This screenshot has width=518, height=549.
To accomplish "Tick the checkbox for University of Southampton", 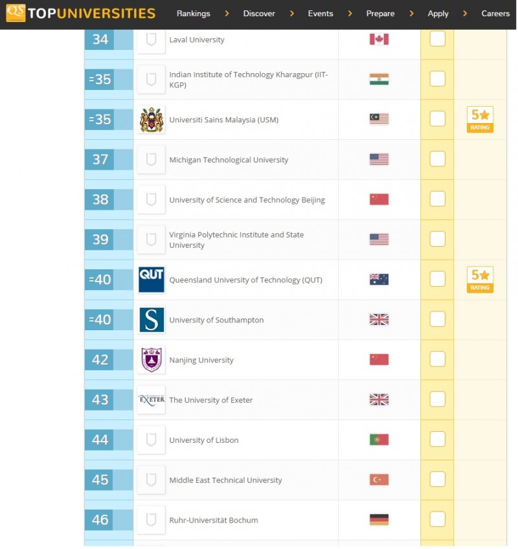I will pos(438,319).
